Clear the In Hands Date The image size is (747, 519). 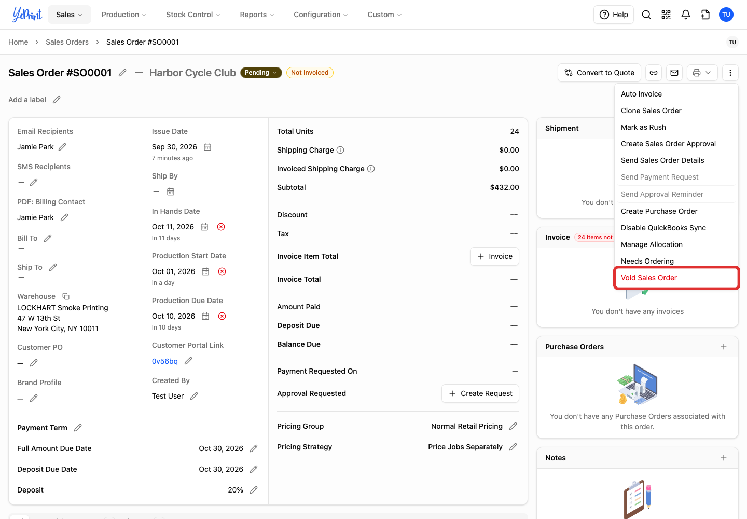[221, 227]
